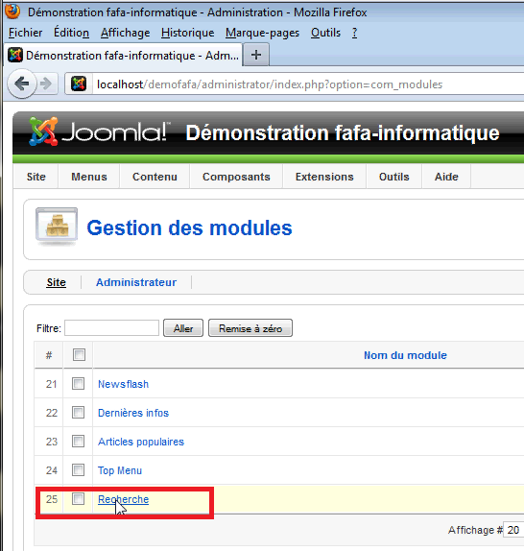Open the Outils browser menu
Viewport: 524px width, 551px height.
(x=325, y=33)
